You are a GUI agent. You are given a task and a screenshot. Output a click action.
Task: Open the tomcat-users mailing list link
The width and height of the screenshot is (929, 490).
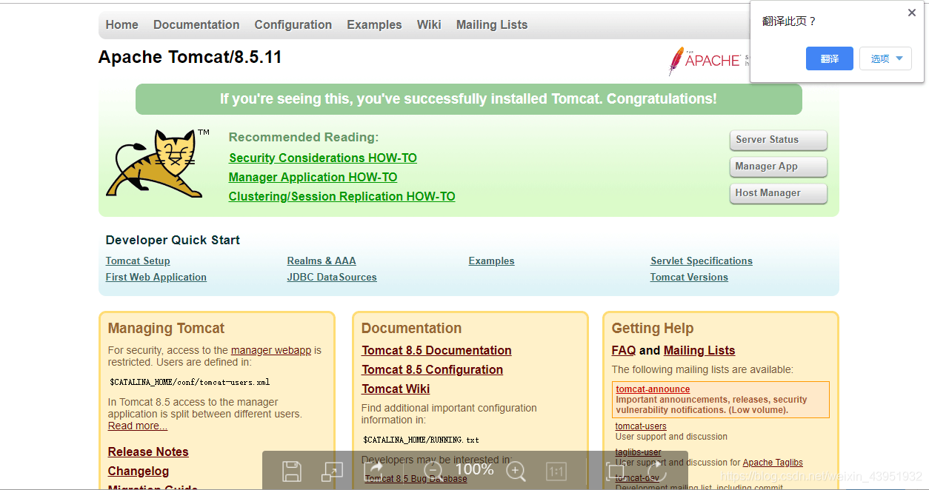641,426
